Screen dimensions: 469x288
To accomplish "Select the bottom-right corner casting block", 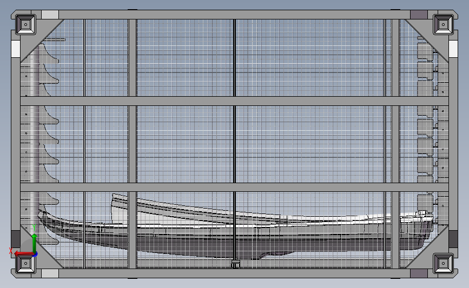I will (443, 264).
